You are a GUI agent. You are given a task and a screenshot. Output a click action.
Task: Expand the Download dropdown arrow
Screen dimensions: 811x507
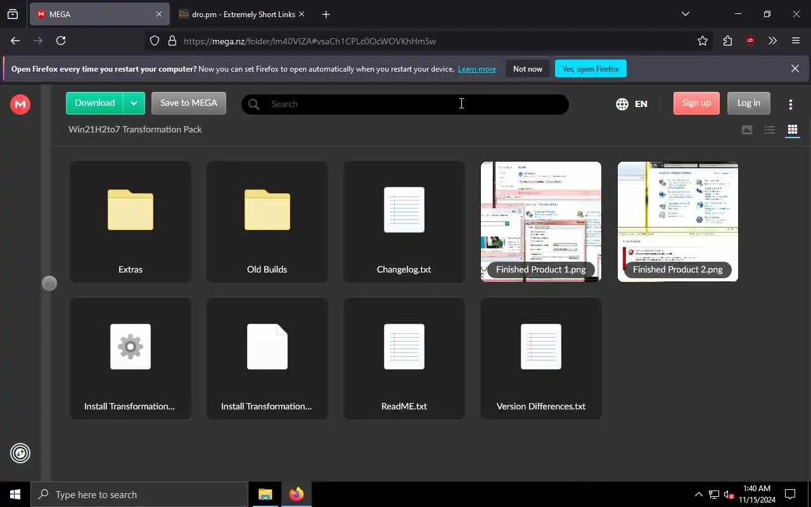134,103
